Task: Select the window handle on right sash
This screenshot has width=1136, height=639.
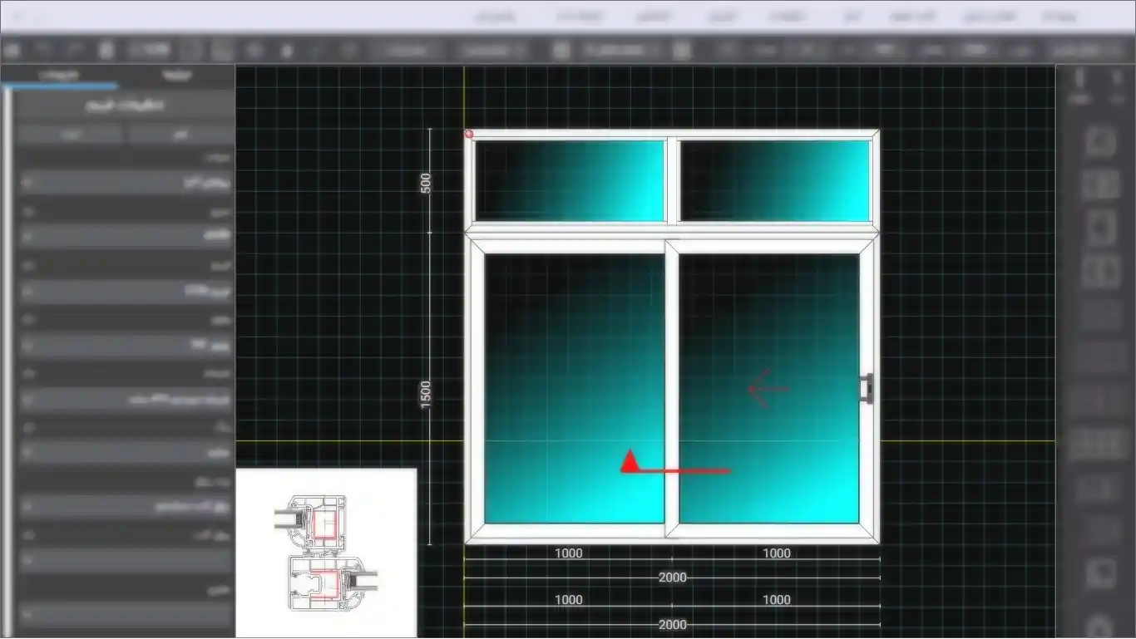Action: click(867, 389)
